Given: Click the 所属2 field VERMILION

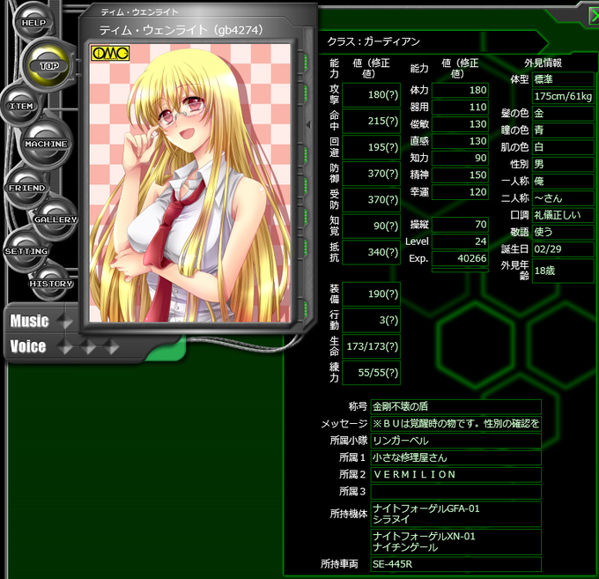Looking at the screenshot, I should pyautogui.click(x=455, y=475).
